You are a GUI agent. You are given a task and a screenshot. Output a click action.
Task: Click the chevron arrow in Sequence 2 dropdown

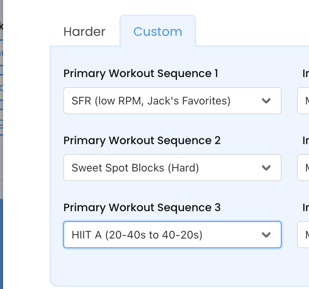point(266,168)
